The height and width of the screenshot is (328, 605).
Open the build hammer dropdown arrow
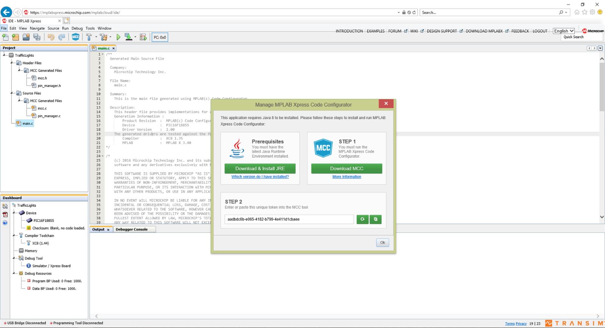click(96, 37)
